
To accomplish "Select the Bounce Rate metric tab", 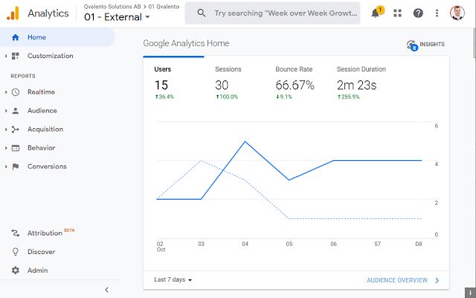I will (295, 83).
